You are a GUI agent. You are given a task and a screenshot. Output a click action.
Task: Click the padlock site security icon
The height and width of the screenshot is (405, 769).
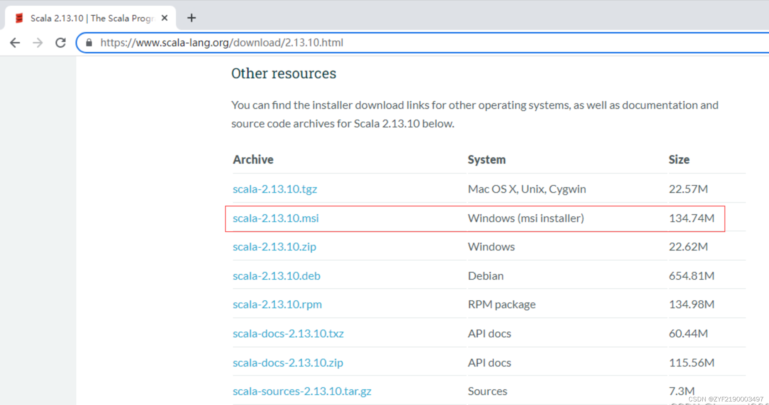coord(89,43)
